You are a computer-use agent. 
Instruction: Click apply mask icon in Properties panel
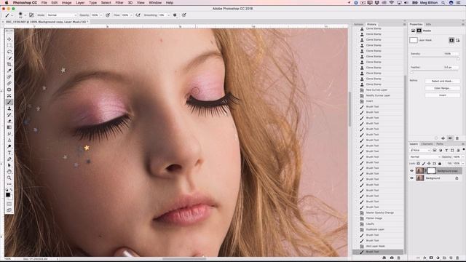click(x=443, y=138)
